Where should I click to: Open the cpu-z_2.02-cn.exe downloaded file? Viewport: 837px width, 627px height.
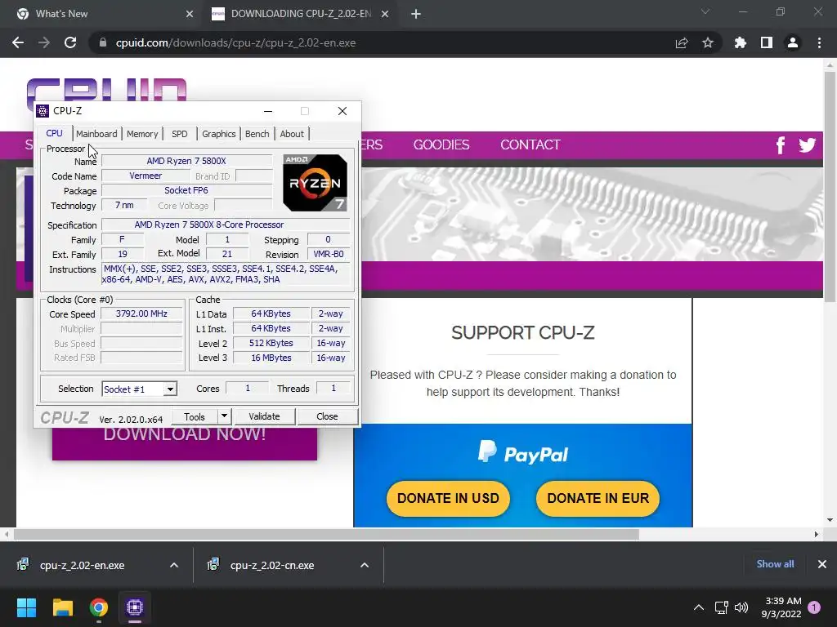(272, 565)
